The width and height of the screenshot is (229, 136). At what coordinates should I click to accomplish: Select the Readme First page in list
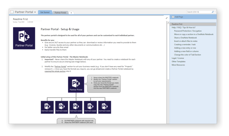193,24
